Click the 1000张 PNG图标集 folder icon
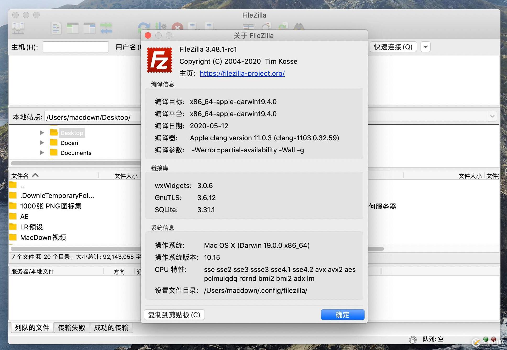The width and height of the screenshot is (507, 350). pos(13,206)
